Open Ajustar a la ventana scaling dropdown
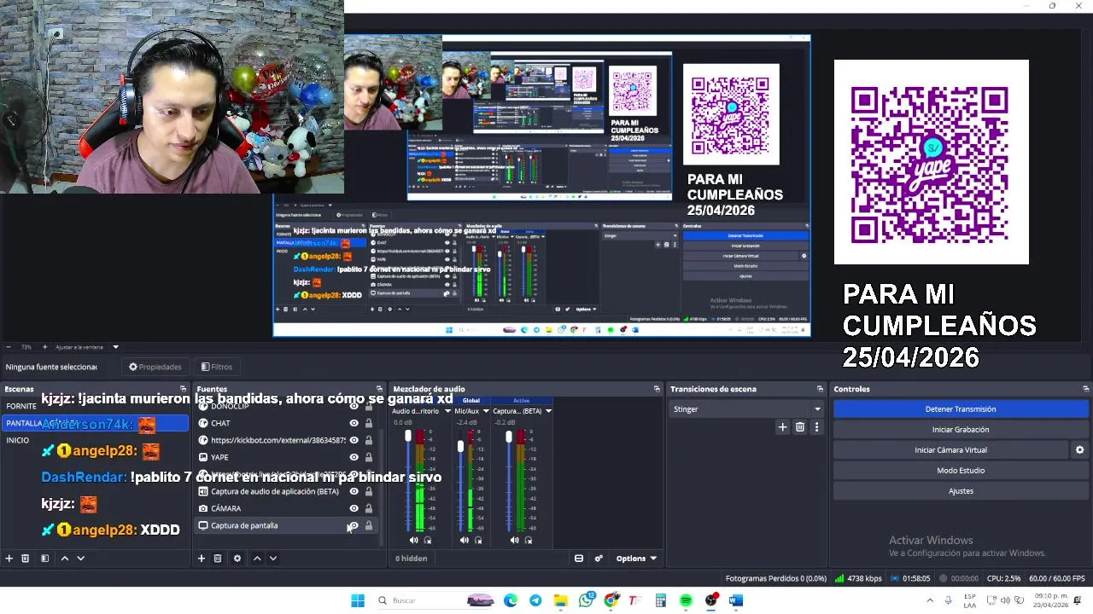The width and height of the screenshot is (1093, 614). [x=85, y=347]
